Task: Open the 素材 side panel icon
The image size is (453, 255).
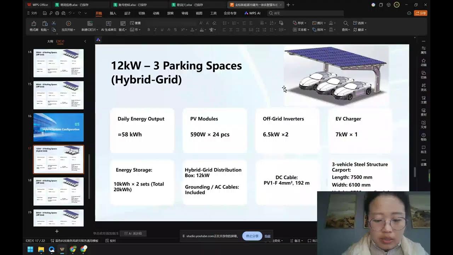Action: [x=424, y=112]
